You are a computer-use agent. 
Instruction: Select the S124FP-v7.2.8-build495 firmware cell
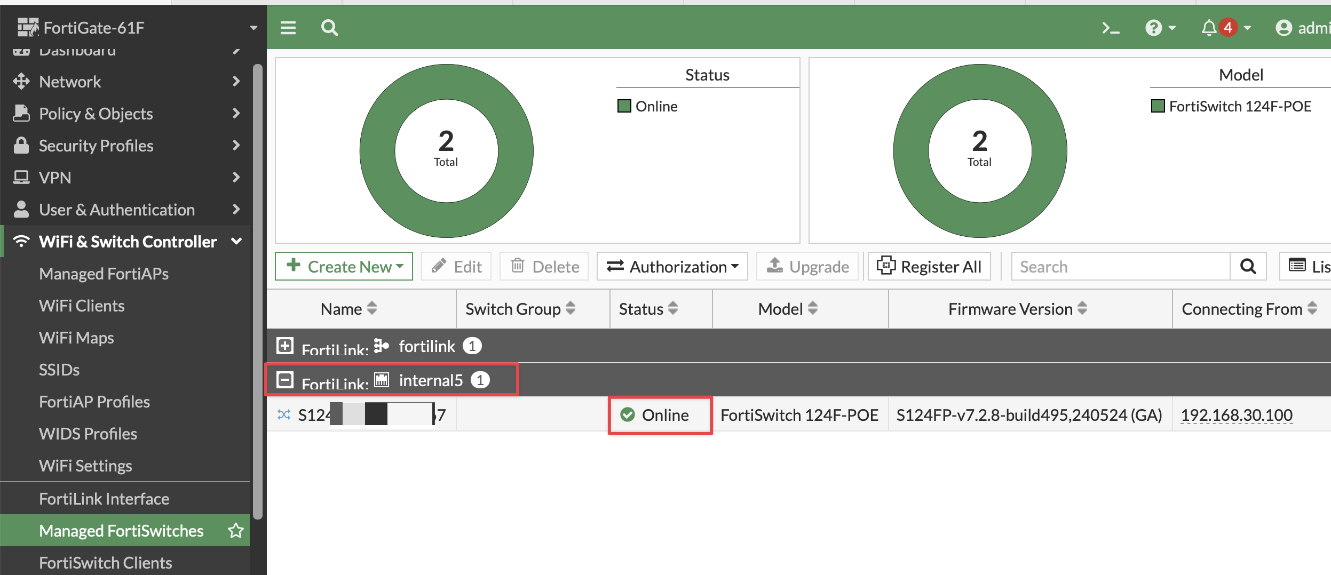point(1029,414)
